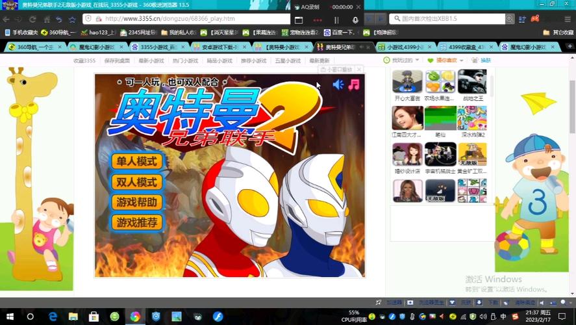Click 保存到桌面 nav link
The width and height of the screenshot is (576, 325).
click(x=117, y=60)
